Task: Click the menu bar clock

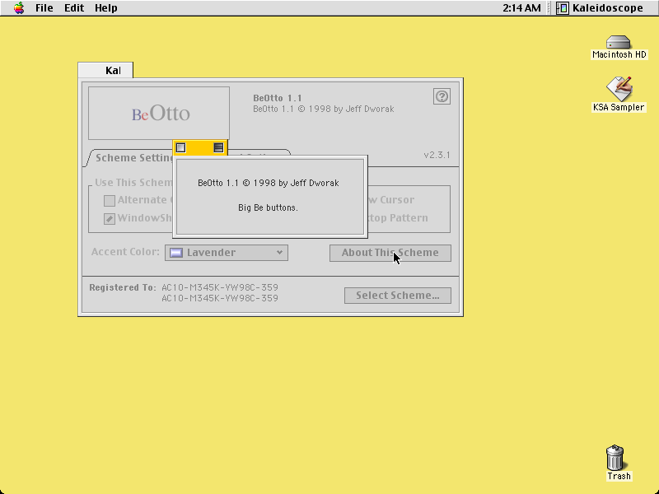Action: [521, 8]
